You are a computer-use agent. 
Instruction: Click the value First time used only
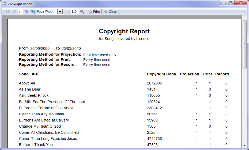pyautogui.click(x=100, y=55)
